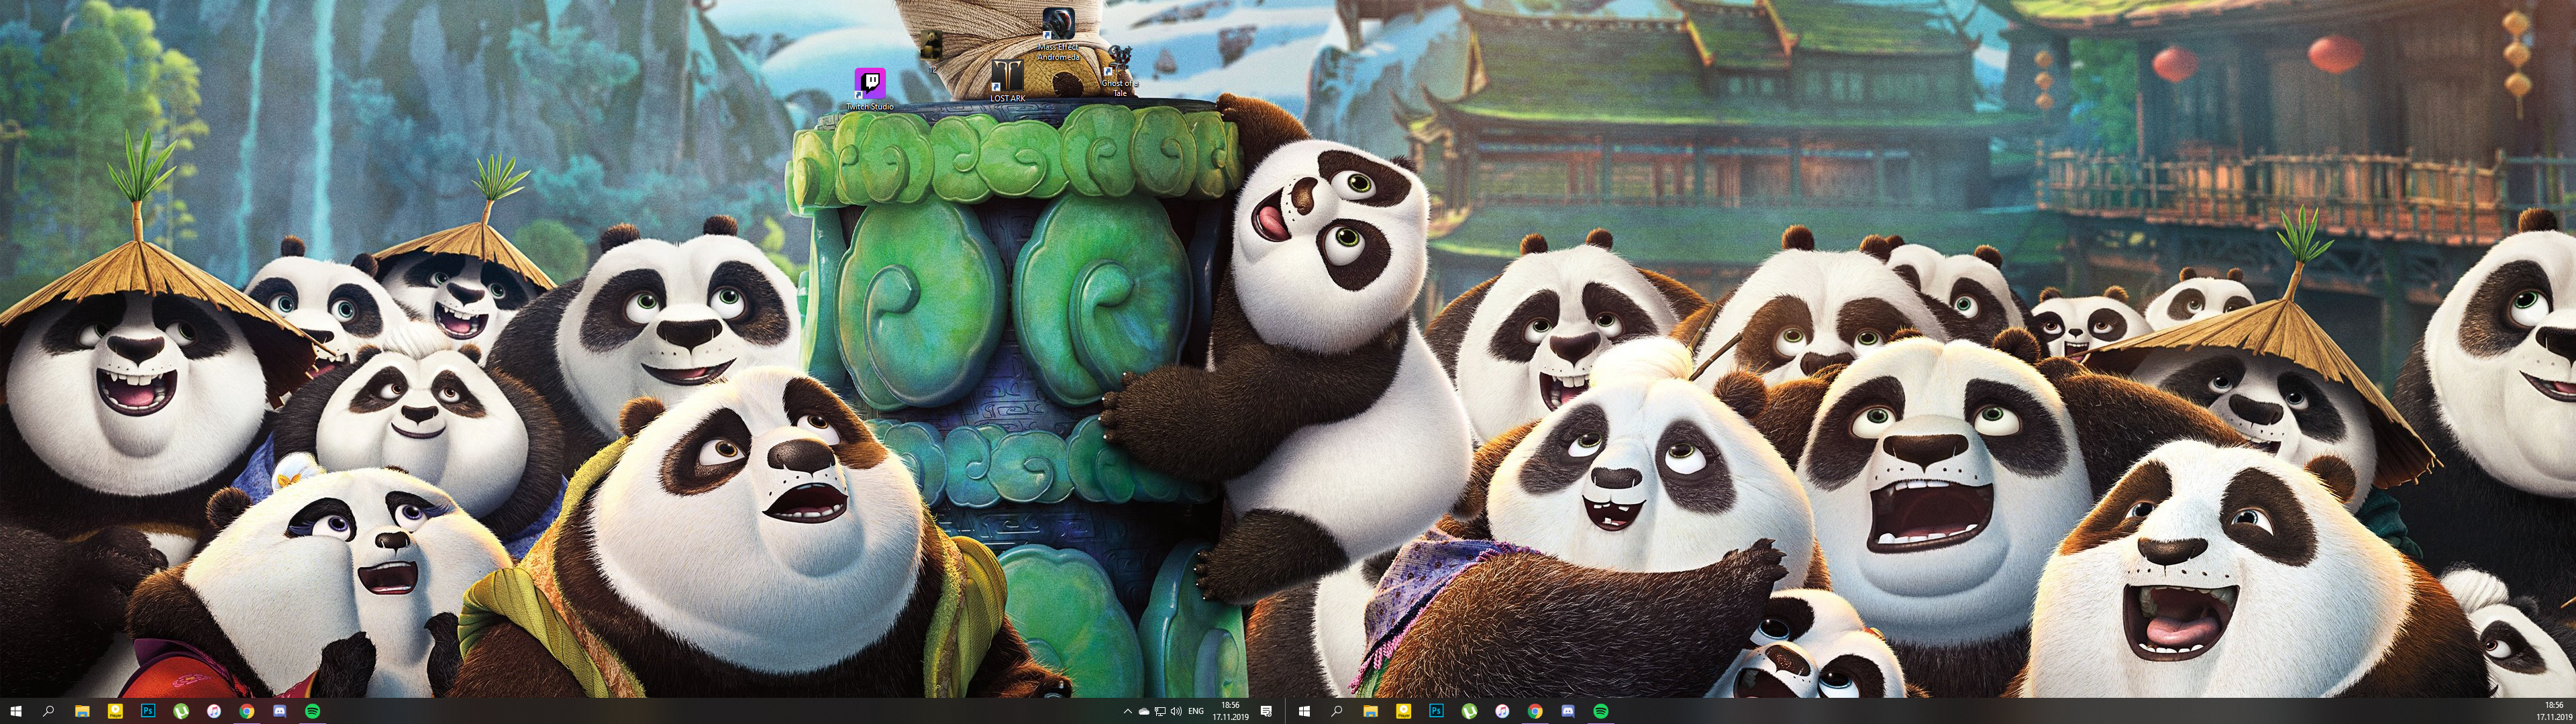Click the ENG input language indicator

(1196, 712)
